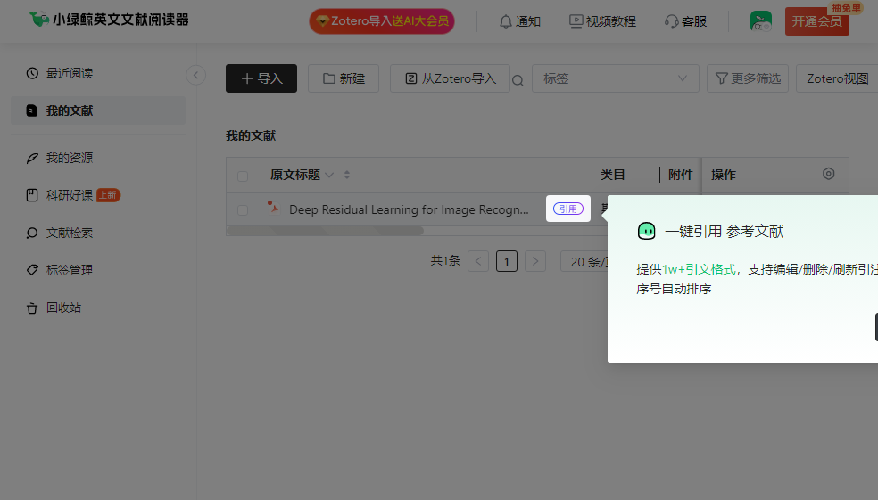878x500 pixels.
Task: Click the green mascot icon in popup
Action: tap(647, 231)
